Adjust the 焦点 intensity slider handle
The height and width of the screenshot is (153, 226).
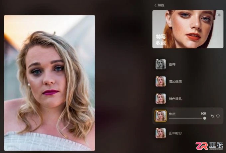[204, 118]
